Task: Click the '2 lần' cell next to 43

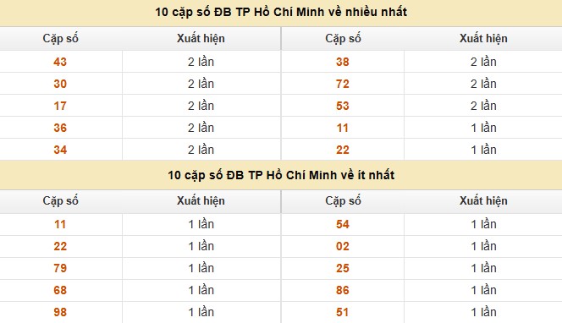Action: pos(201,62)
